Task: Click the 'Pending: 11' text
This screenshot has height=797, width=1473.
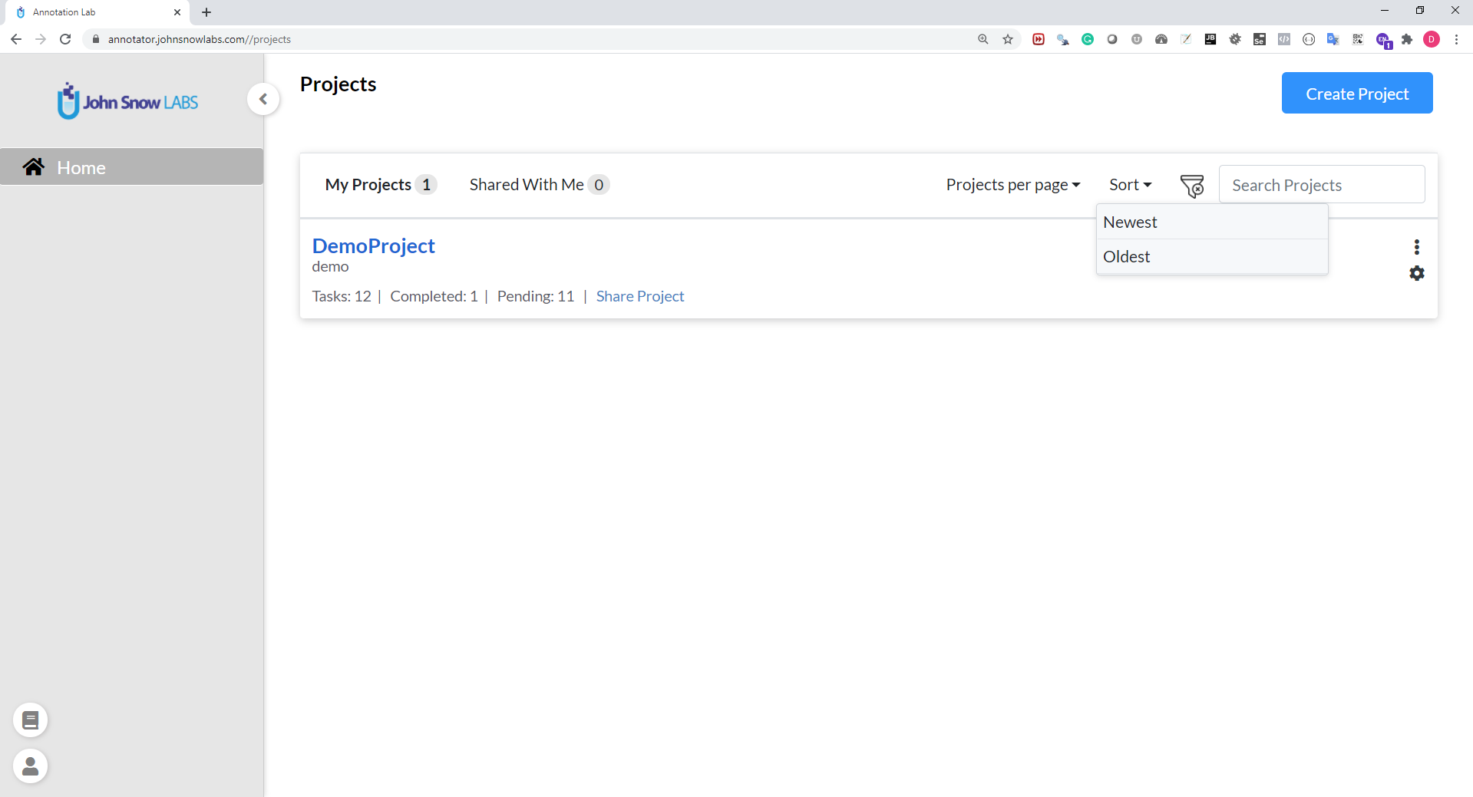Action: click(536, 296)
